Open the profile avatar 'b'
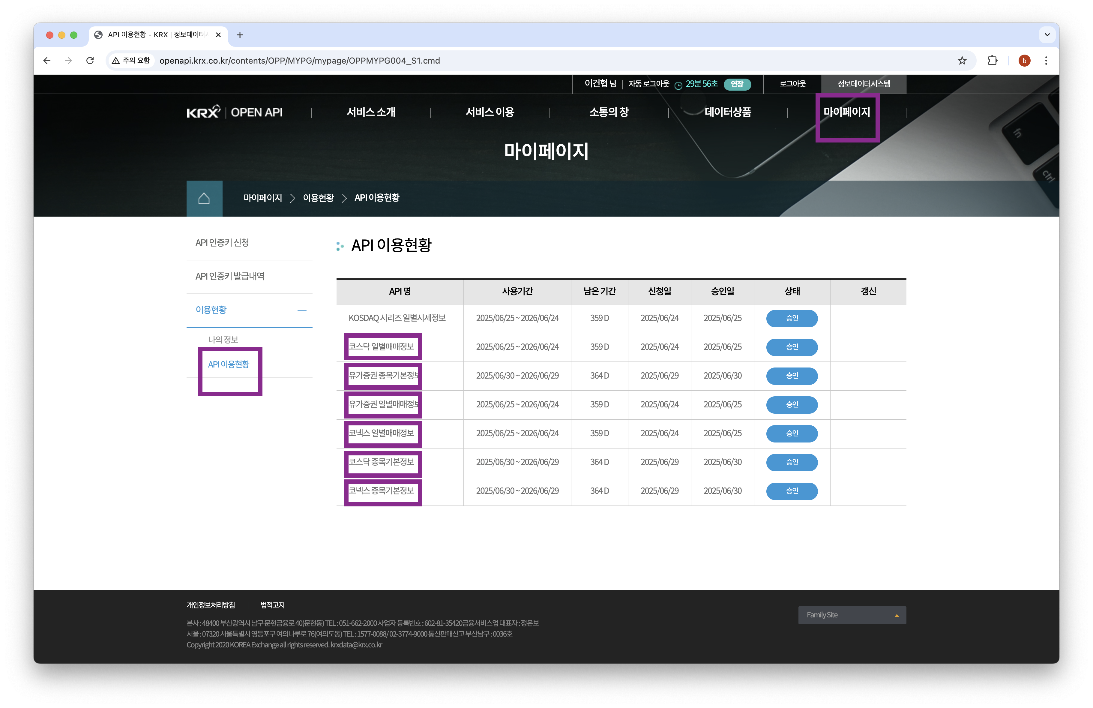 point(1024,61)
